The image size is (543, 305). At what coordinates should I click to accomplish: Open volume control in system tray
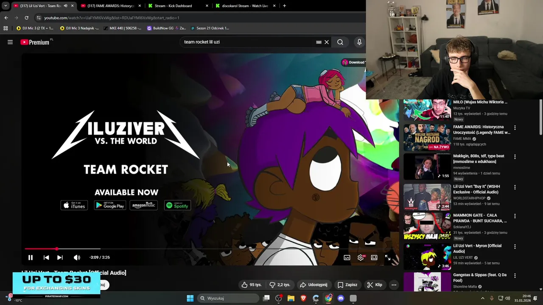[508, 298]
